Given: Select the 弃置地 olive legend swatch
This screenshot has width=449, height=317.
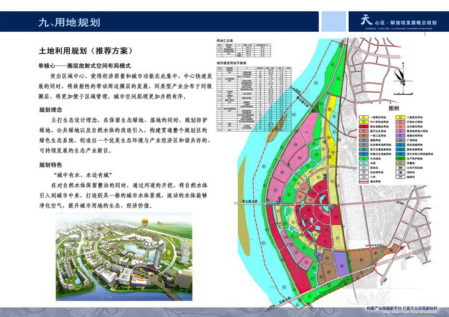Looking at the screenshot, I should (x=400, y=163).
